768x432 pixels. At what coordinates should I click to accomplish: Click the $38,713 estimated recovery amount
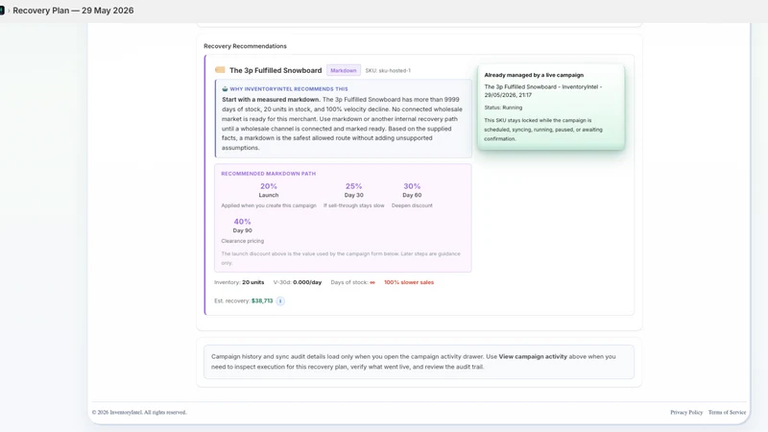pyautogui.click(x=262, y=300)
